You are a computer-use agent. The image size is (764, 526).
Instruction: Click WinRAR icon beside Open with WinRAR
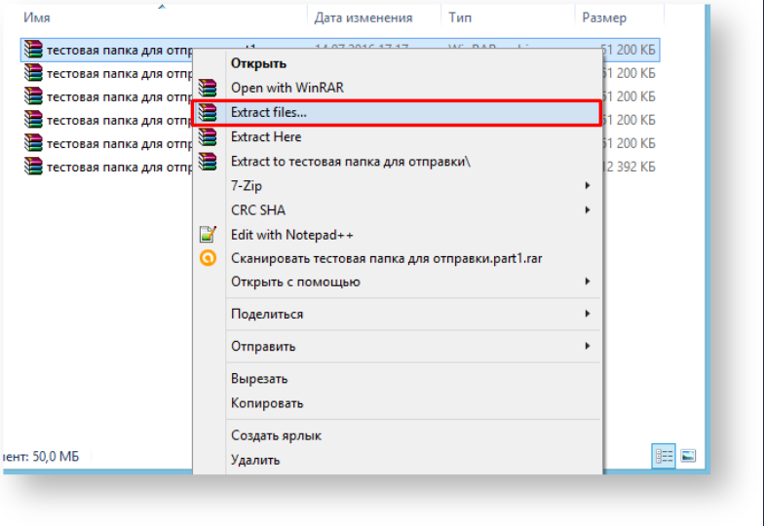click(207, 88)
